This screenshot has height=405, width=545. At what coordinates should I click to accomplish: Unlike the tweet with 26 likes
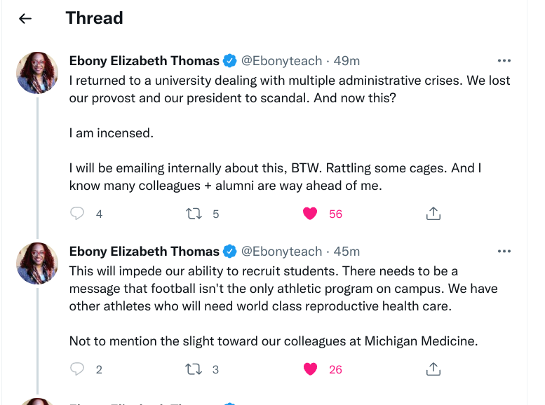click(310, 369)
